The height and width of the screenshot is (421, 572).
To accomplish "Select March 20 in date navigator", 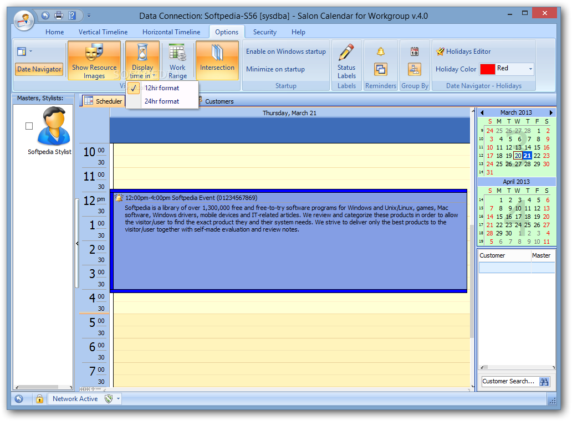I will click(x=518, y=156).
